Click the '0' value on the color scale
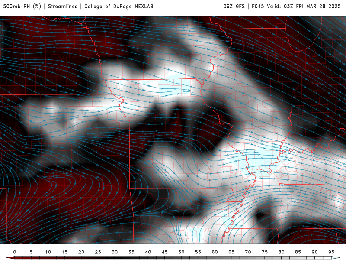 tap(15, 252)
